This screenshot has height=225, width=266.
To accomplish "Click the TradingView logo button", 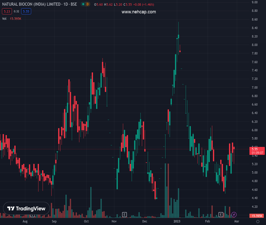I will click(26, 208).
